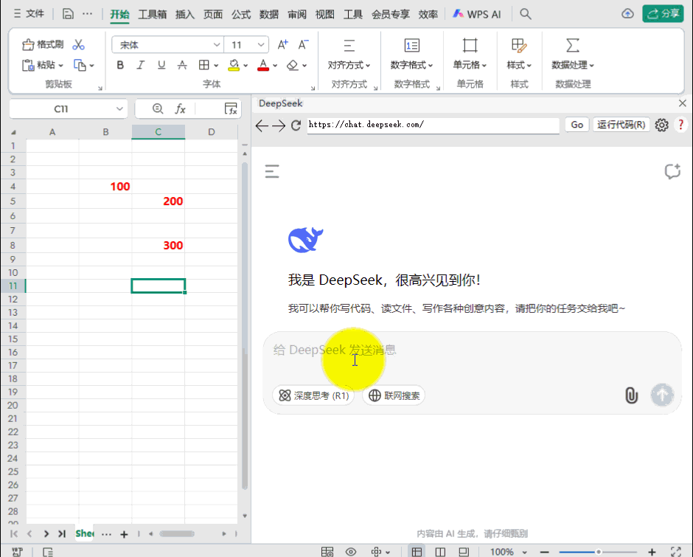The image size is (693, 557).
Task: Refresh the DeepSeek browser page
Action: pos(296,125)
